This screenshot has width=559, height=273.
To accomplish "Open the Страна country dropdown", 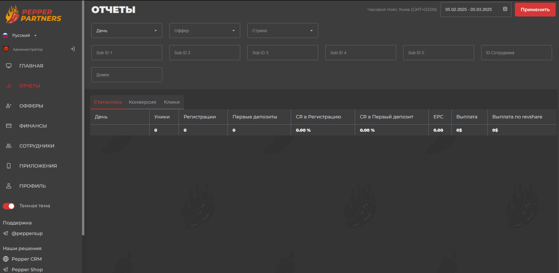I will point(283,31).
